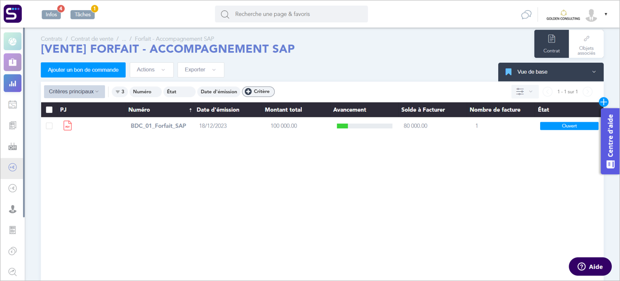
Task: Click the search bar magnifier icon
Action: 225,14
